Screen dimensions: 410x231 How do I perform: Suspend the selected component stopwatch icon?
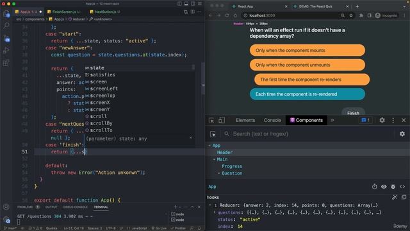coord(374,187)
